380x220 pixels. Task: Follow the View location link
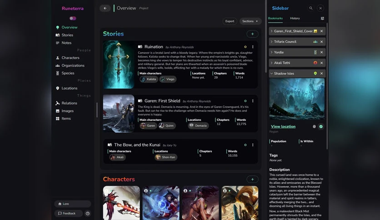point(283,126)
